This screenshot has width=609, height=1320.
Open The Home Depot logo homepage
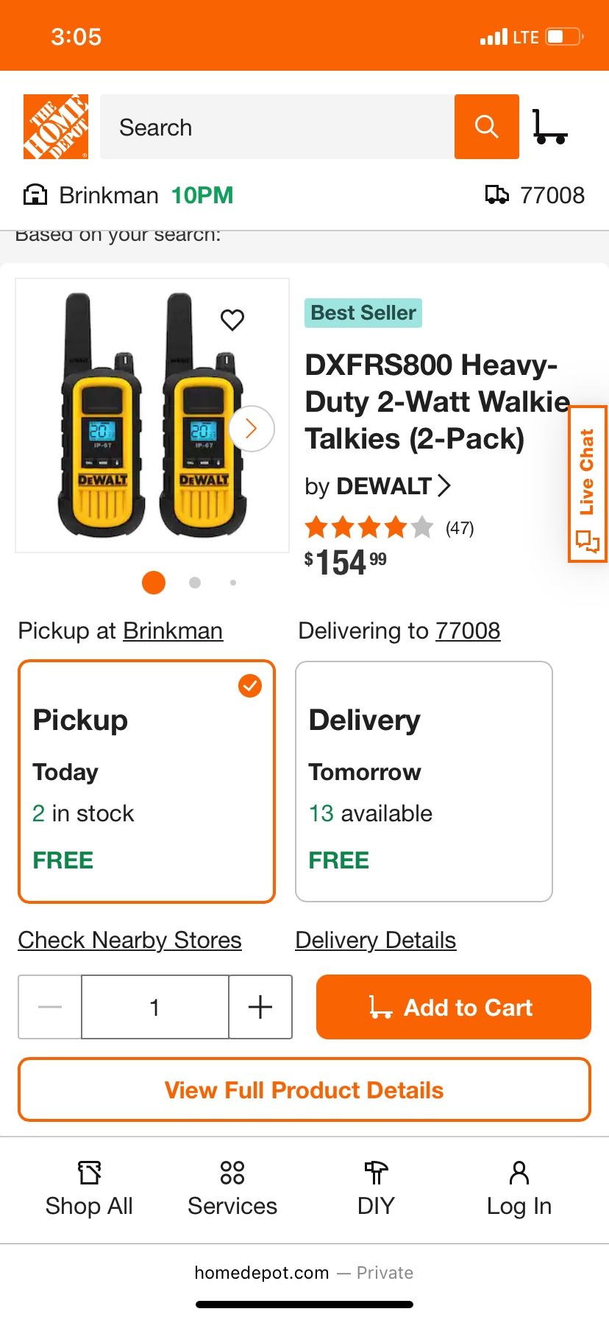click(55, 125)
